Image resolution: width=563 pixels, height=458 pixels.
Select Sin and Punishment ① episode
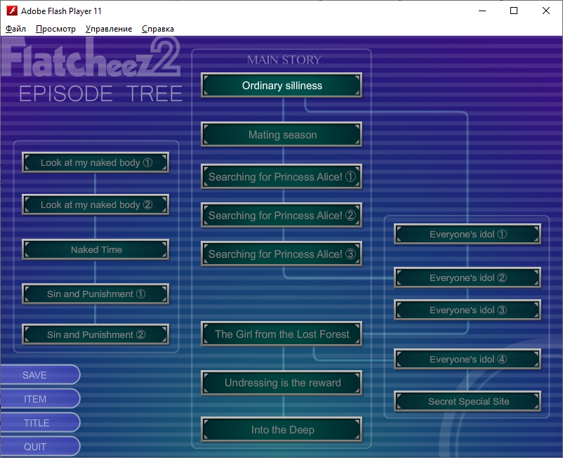tap(95, 294)
